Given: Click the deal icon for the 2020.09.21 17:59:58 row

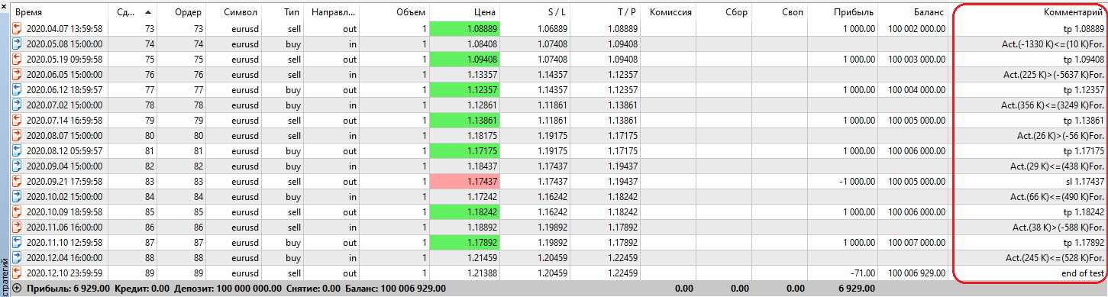Looking at the screenshot, I should click(18, 181).
